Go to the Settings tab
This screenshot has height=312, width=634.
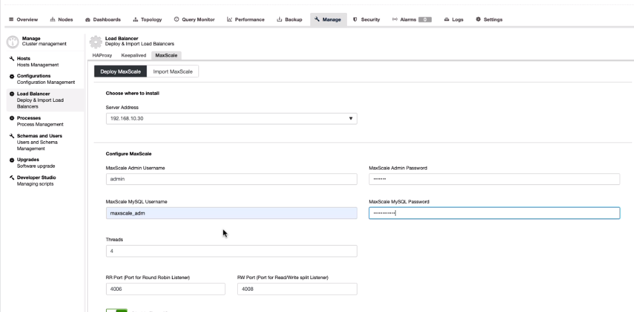pos(489,19)
